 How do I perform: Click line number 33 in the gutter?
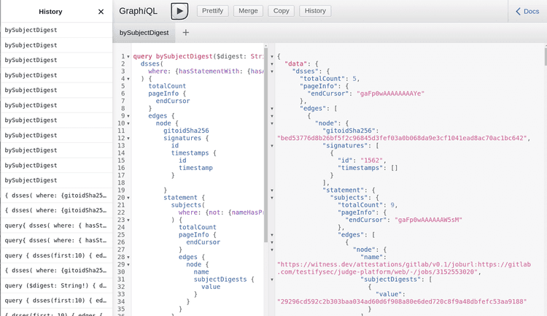coord(121,294)
